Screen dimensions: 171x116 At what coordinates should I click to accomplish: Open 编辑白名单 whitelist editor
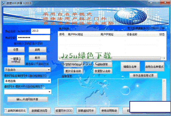click(130, 66)
